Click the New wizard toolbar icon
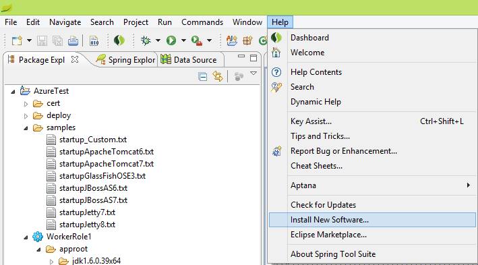Screen dimensions: 478x265 [x=17, y=40]
